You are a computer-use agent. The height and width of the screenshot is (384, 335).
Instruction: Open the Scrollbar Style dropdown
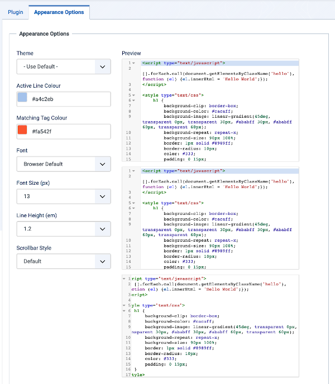coord(64,261)
